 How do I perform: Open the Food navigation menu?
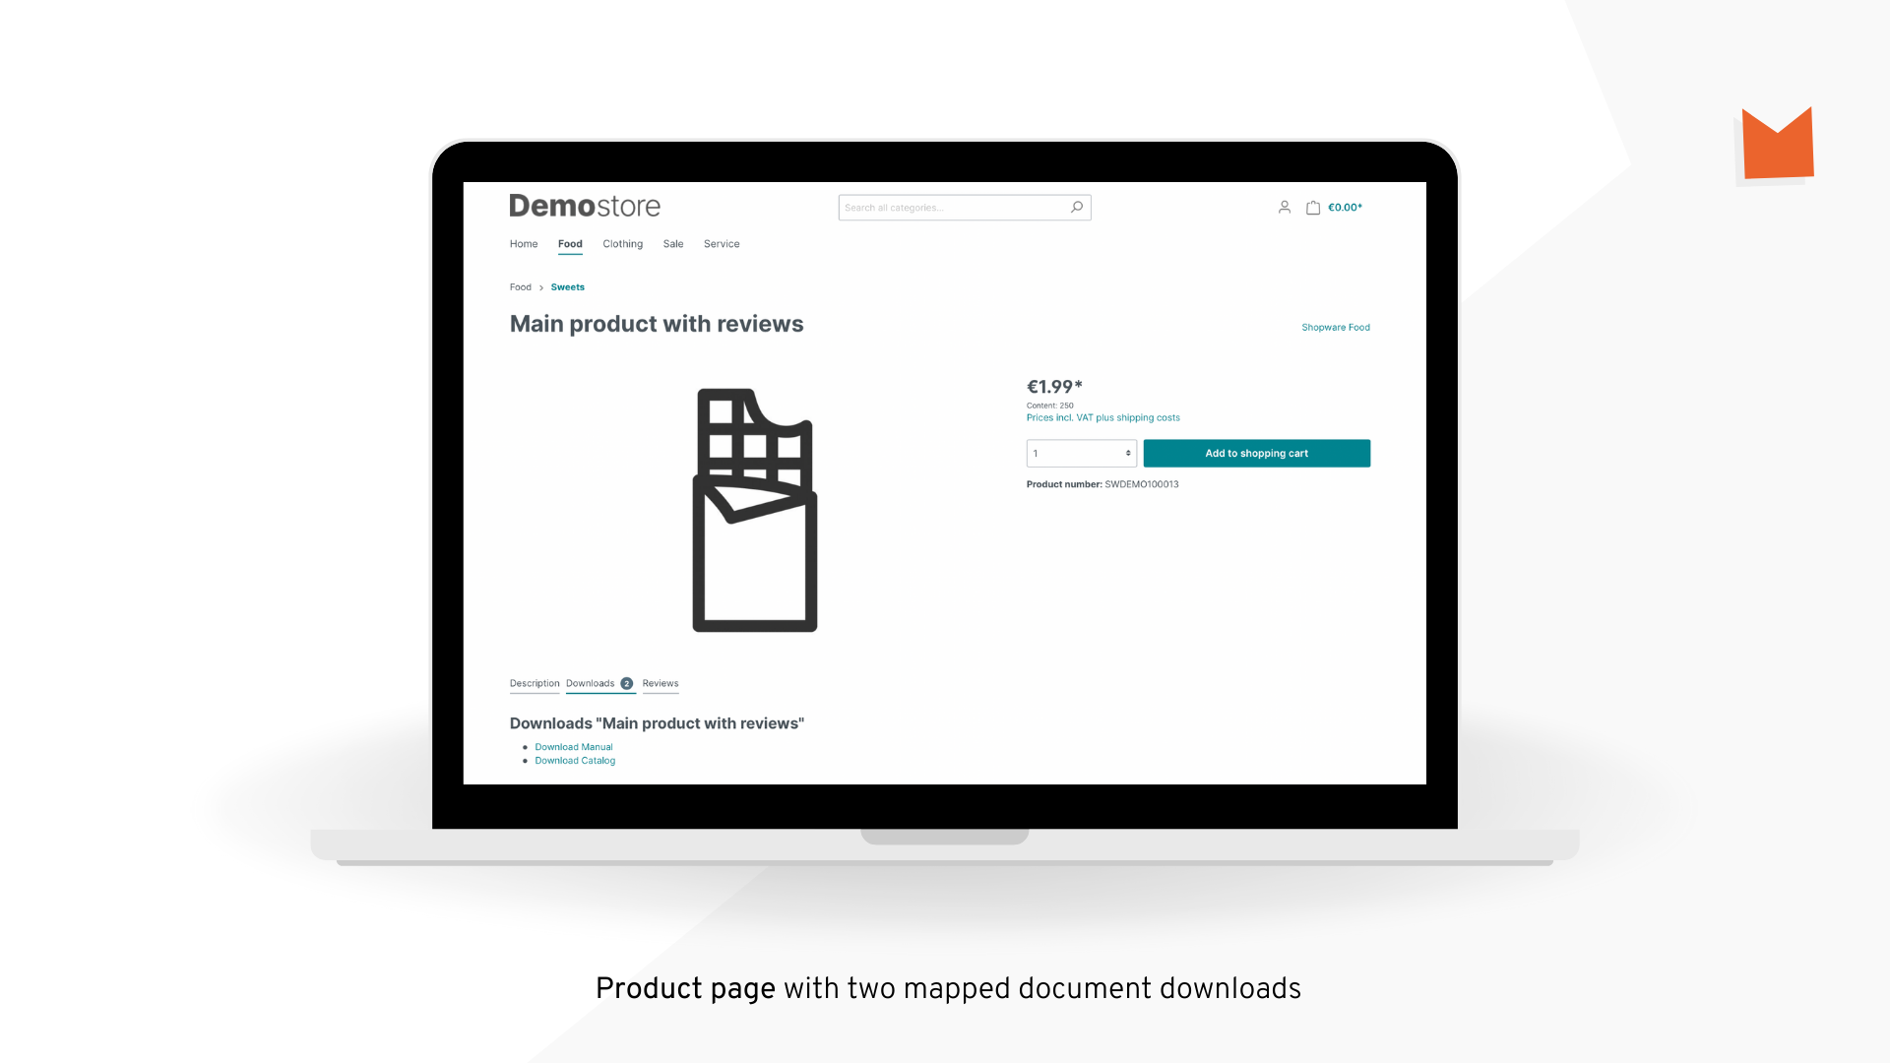point(570,244)
